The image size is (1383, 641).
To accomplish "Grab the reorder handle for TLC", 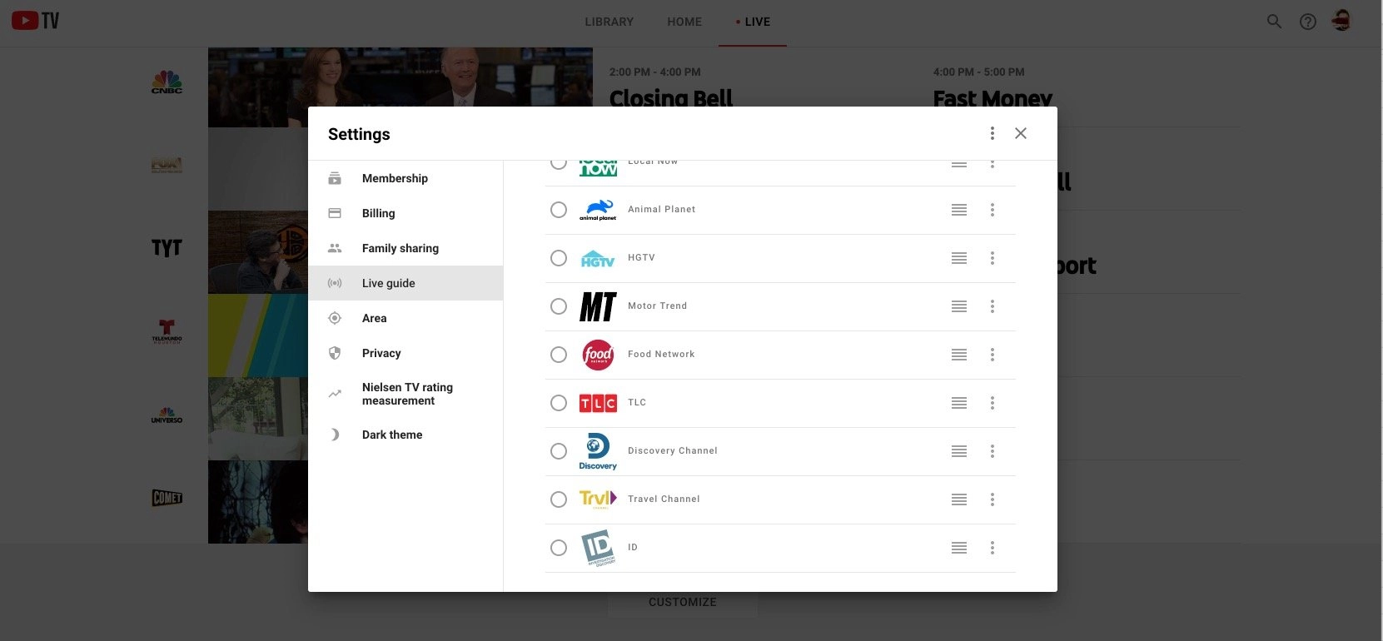I will tap(959, 403).
